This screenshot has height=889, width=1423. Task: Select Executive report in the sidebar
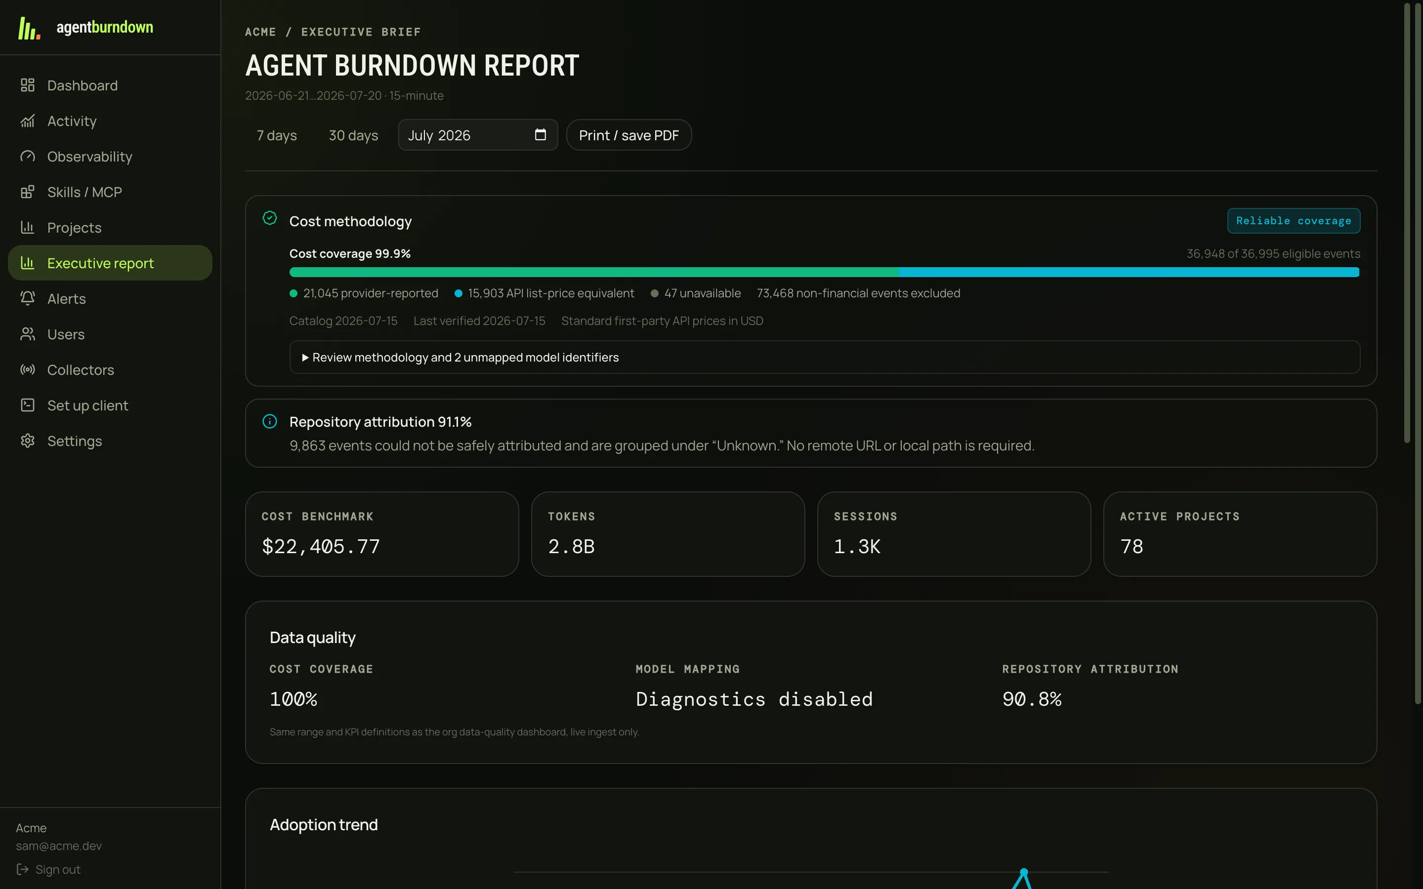click(x=110, y=263)
